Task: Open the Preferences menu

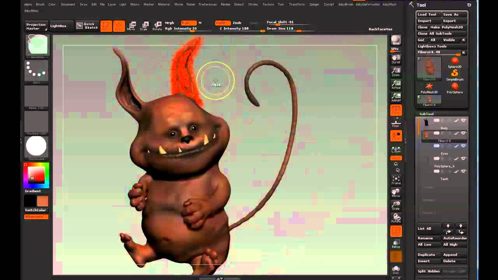Action: coord(207,4)
